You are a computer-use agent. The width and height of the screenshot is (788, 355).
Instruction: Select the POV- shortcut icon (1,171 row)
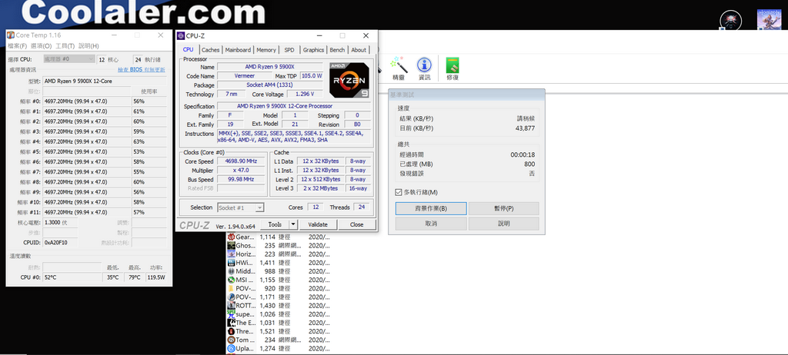(x=231, y=297)
